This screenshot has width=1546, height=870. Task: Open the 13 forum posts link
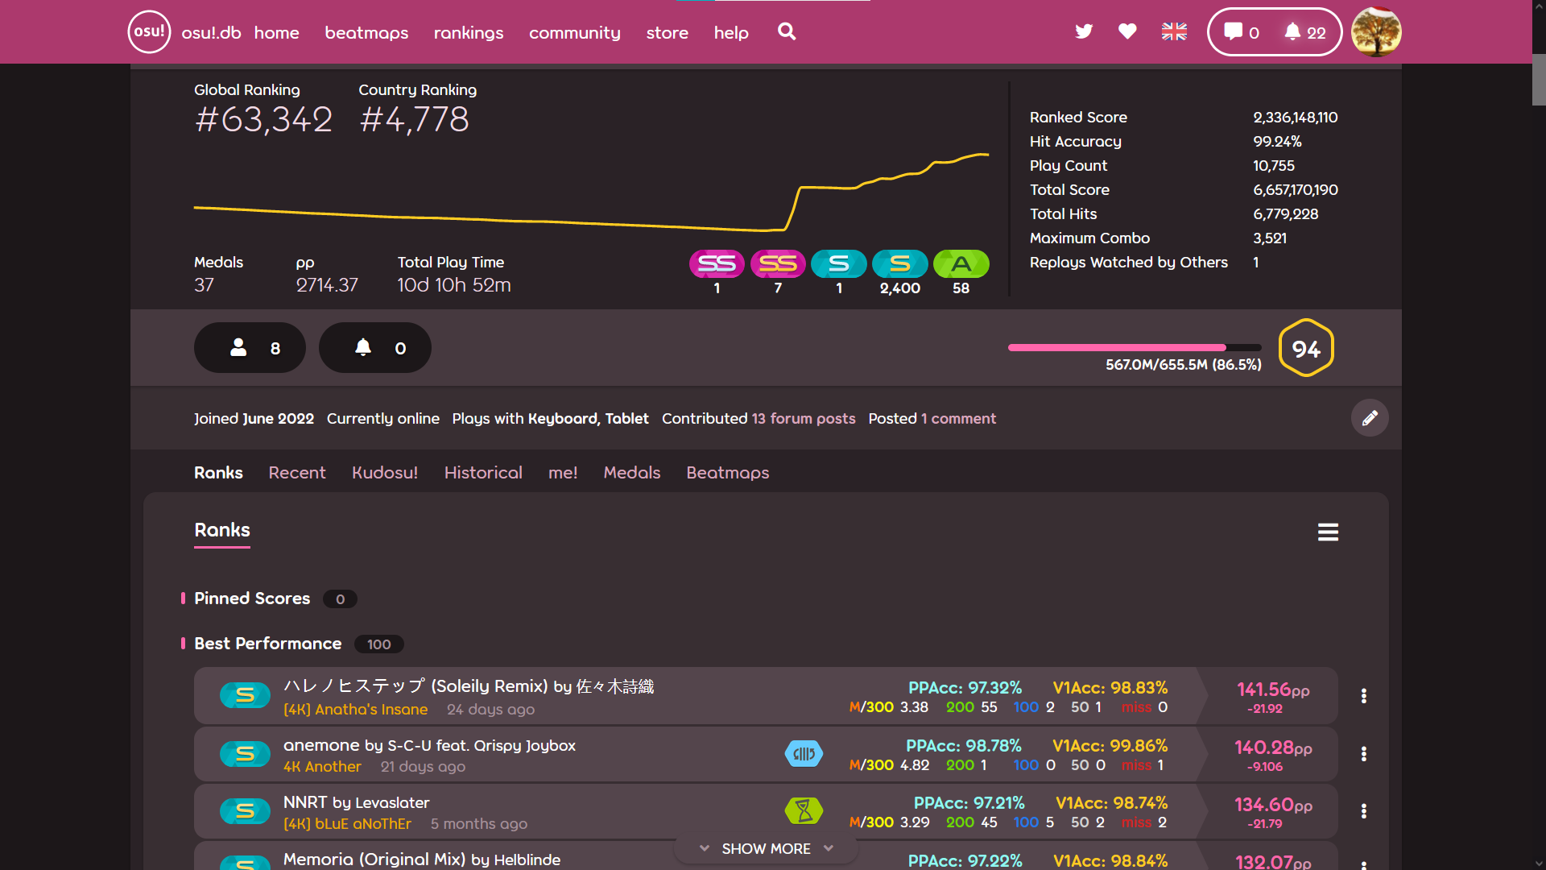804,419
